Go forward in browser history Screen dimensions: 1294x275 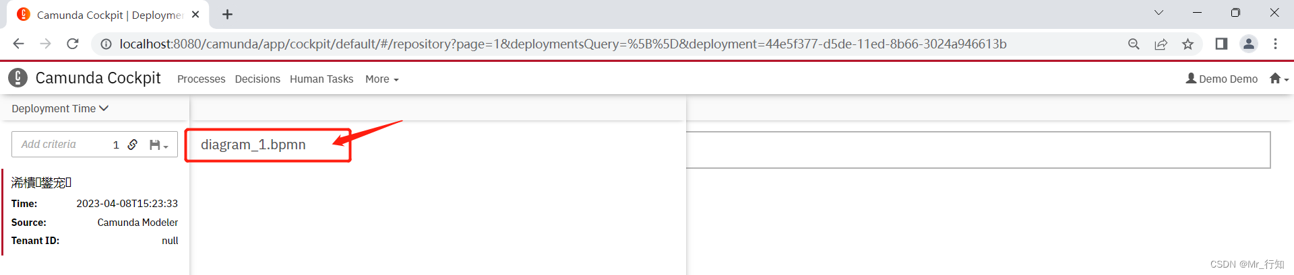pyautogui.click(x=45, y=44)
